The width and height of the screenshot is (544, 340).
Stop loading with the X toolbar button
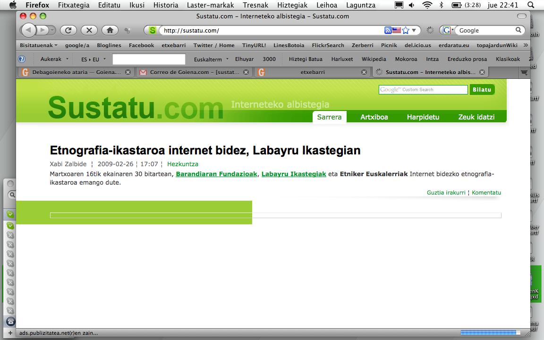pos(89,30)
